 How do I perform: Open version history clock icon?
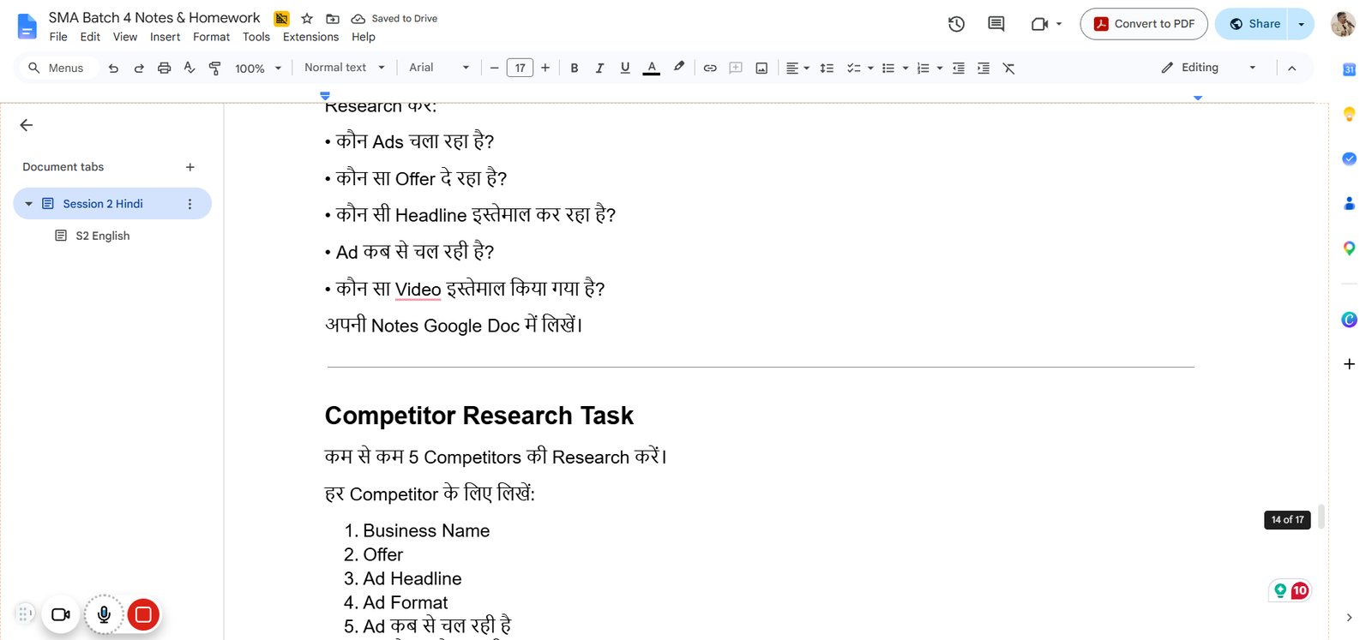click(x=956, y=24)
